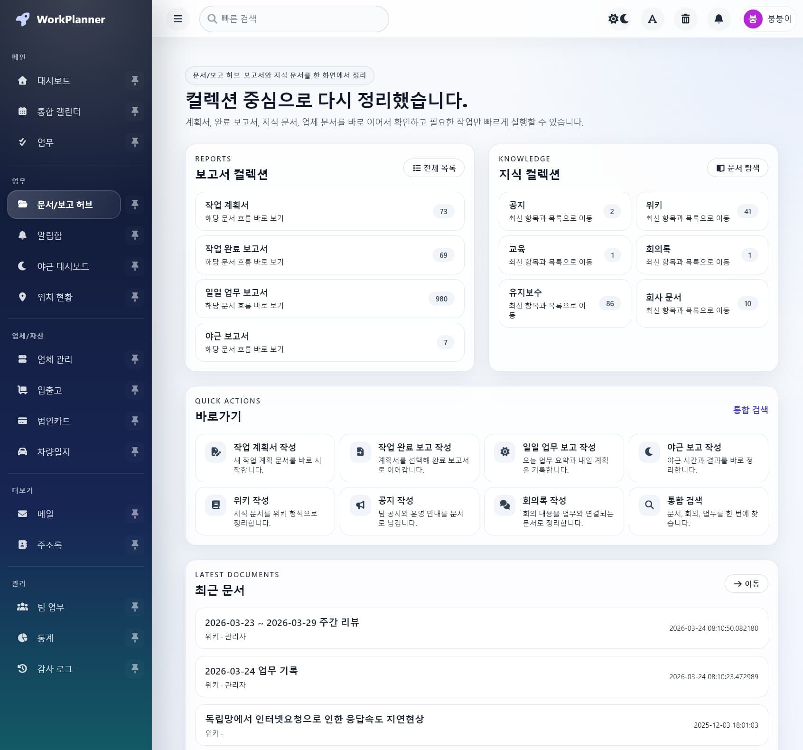Open notifications via the bell icon
This screenshot has height=750, width=803.
[719, 19]
